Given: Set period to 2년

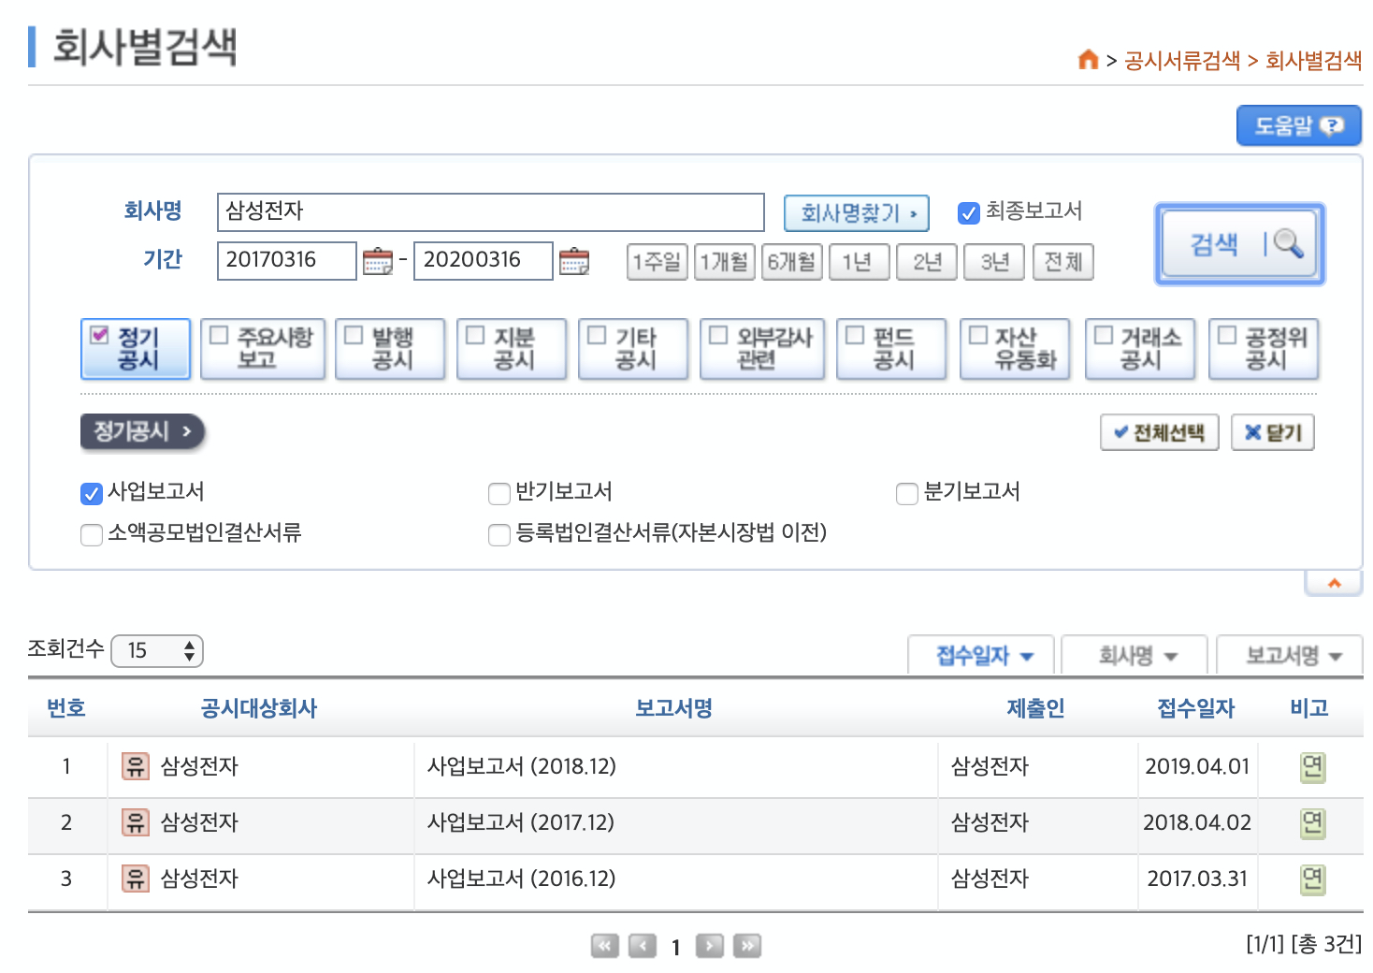Looking at the screenshot, I should click(927, 261).
